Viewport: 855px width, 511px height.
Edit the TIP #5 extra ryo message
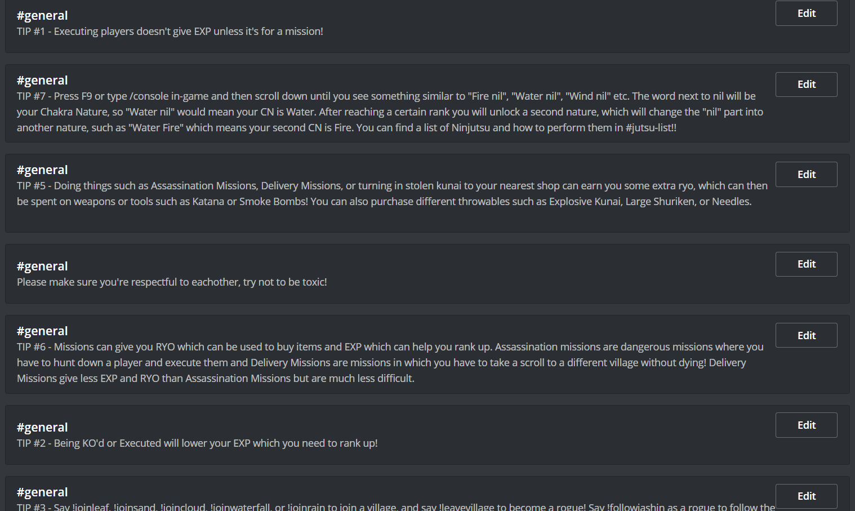pyautogui.click(x=806, y=175)
